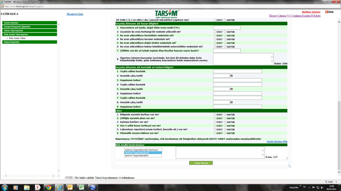Viewport: 341px width, 191px height.
Task: Click Rehber Göster link
Action: click(x=311, y=12)
